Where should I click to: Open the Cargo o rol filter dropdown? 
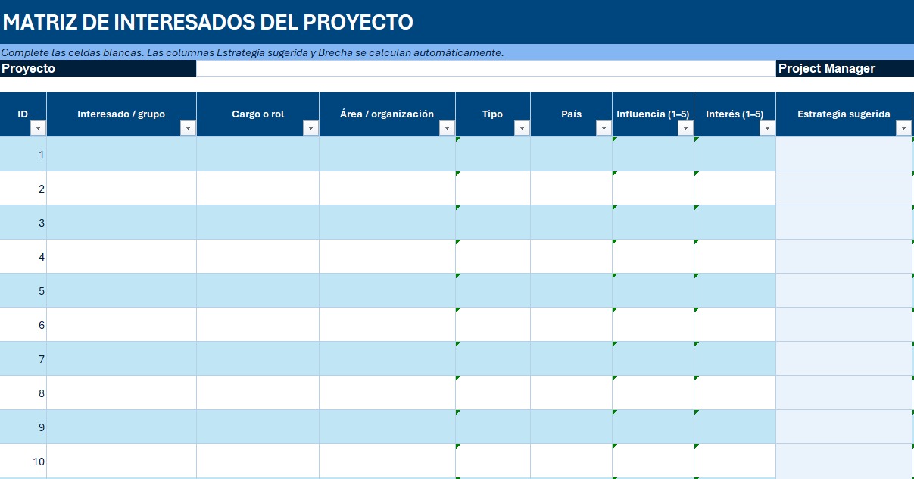310,128
